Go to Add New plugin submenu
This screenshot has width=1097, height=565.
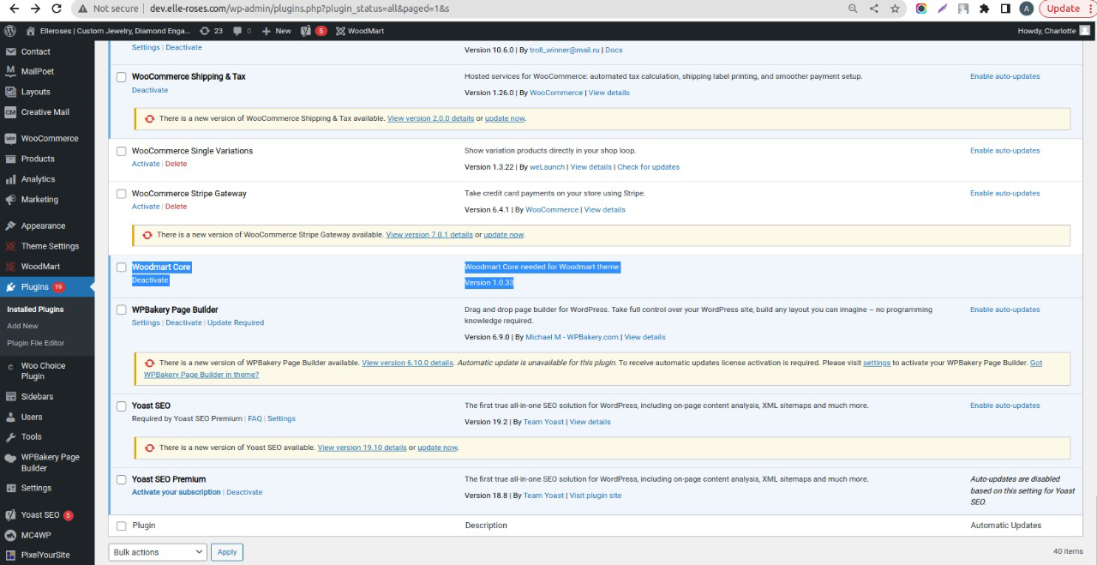click(x=22, y=326)
